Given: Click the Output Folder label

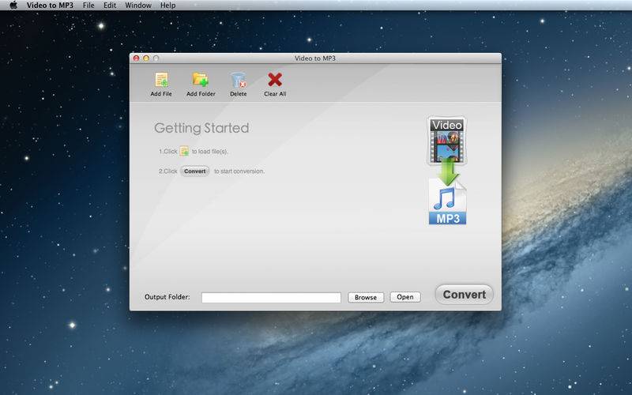Looking at the screenshot, I should click(167, 297).
